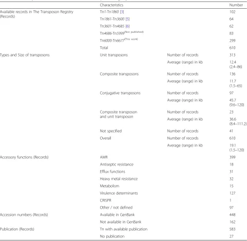The height and width of the screenshot is (241, 247).
Task: Click the 'Unit transposons' label
Action: tap(114, 55)
